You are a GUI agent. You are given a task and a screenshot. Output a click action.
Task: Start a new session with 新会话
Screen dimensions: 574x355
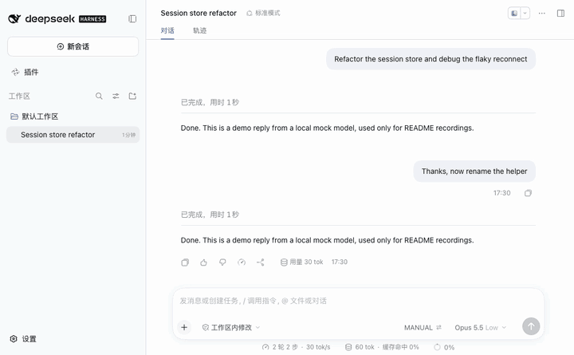coord(73,46)
